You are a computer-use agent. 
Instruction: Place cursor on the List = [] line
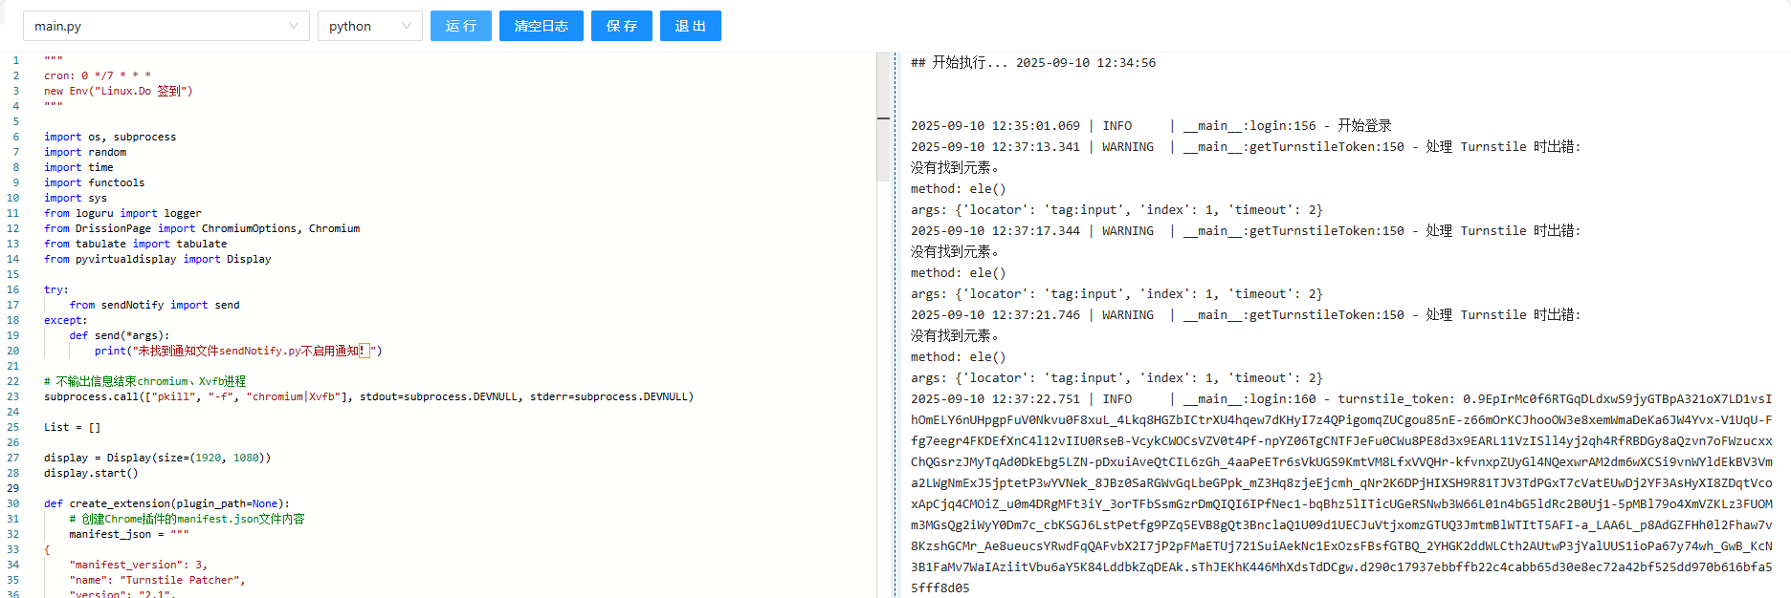click(x=73, y=427)
